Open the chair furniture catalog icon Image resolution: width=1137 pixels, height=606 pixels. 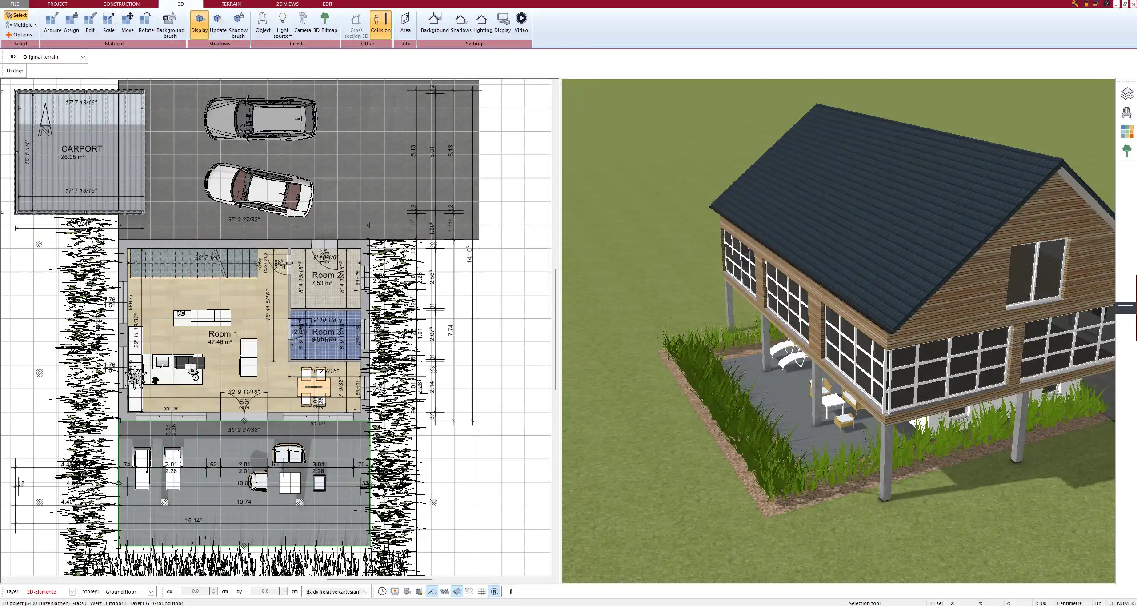[1127, 112]
